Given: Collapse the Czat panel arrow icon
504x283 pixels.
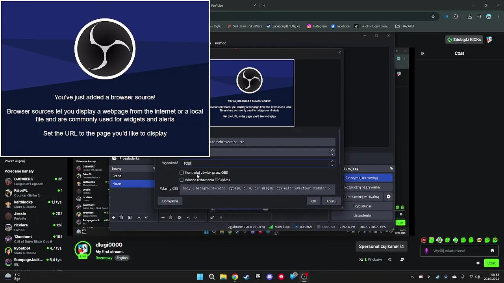Looking at the screenshot, I should 422,53.
